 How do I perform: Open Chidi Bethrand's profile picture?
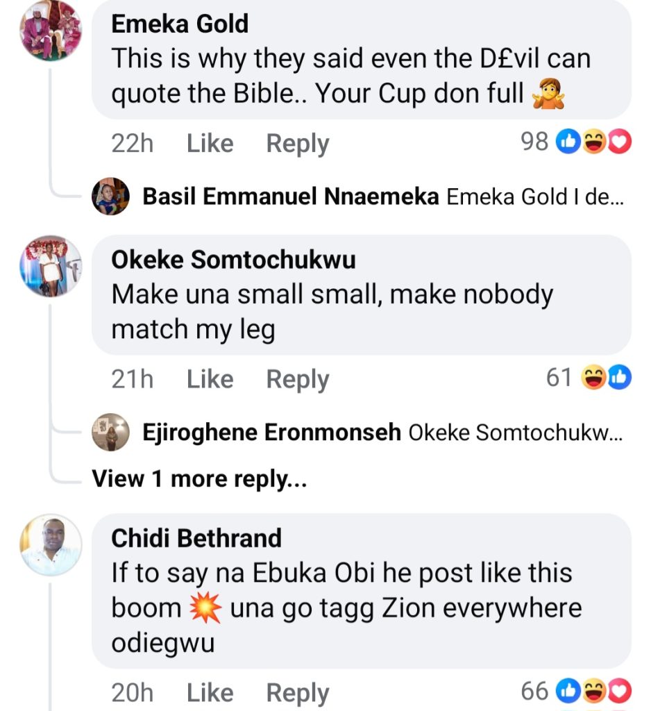coord(51,545)
